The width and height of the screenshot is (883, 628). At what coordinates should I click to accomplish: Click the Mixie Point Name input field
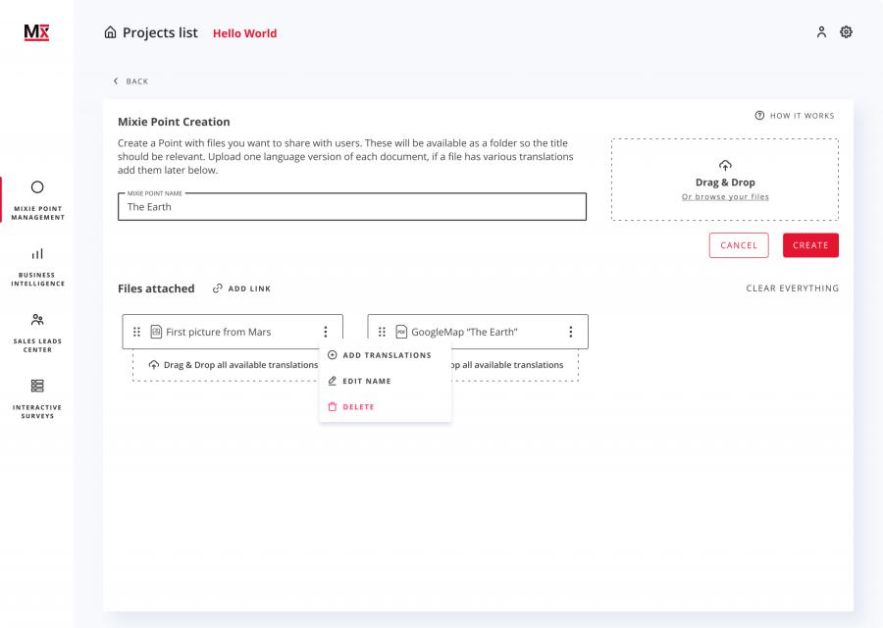coord(351,207)
